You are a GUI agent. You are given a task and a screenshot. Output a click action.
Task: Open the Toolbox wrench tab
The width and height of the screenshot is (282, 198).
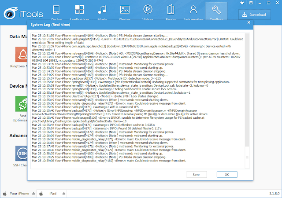pos(216,11)
